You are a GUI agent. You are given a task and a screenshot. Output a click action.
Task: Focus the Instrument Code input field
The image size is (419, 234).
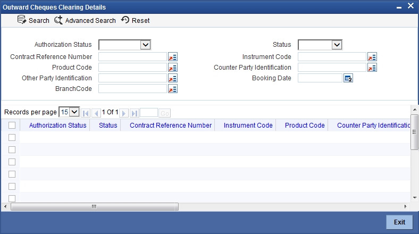332,56
